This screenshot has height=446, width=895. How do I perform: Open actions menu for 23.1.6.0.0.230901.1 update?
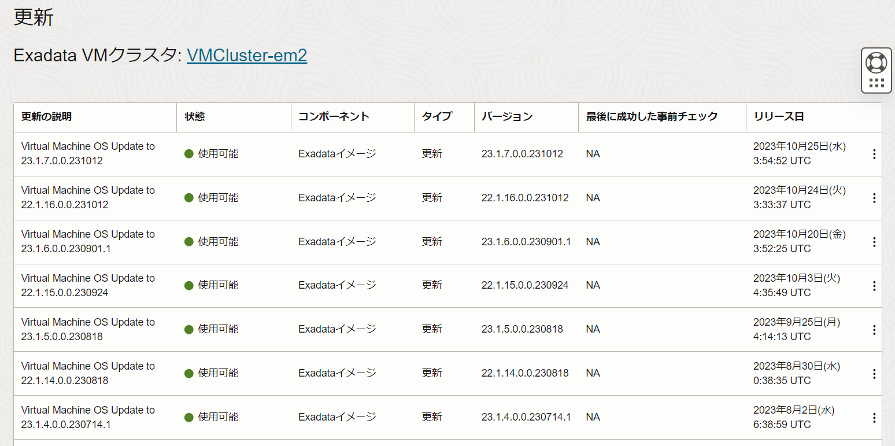(x=874, y=242)
